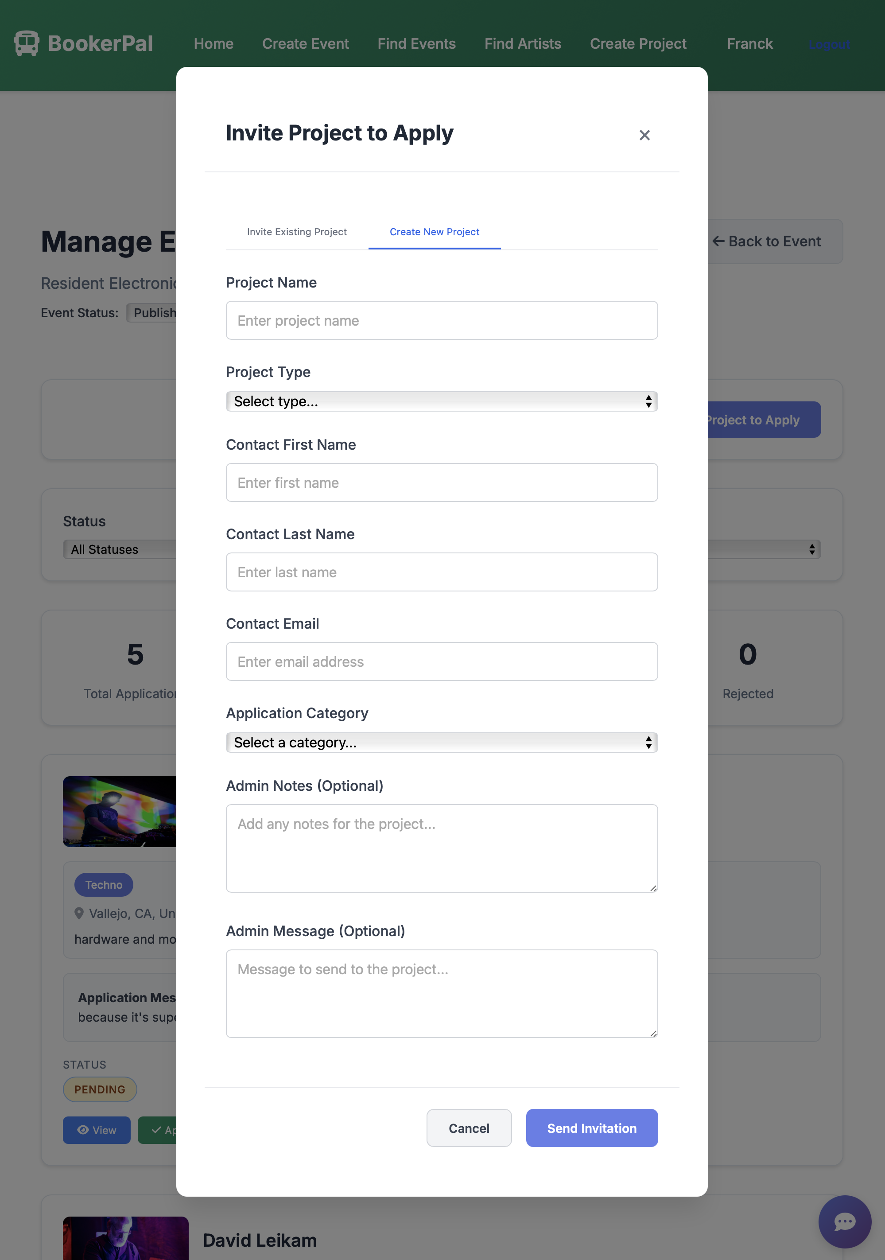Switch to the Invite Existing Project tab
The image size is (885, 1260).
pos(297,232)
